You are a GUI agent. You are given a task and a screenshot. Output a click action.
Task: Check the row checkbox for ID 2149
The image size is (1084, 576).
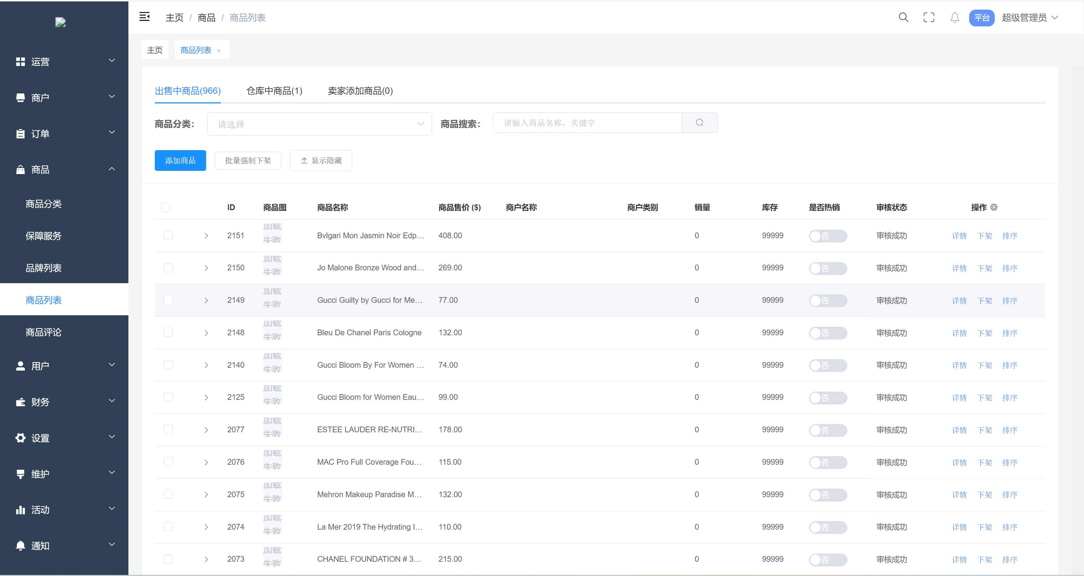click(x=168, y=300)
